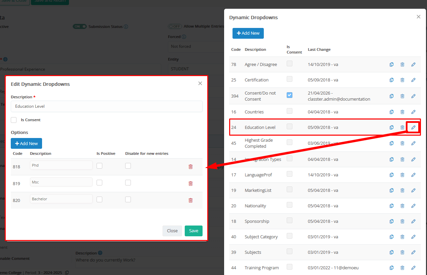Delete the Subjects dropdown entry

coord(402,252)
